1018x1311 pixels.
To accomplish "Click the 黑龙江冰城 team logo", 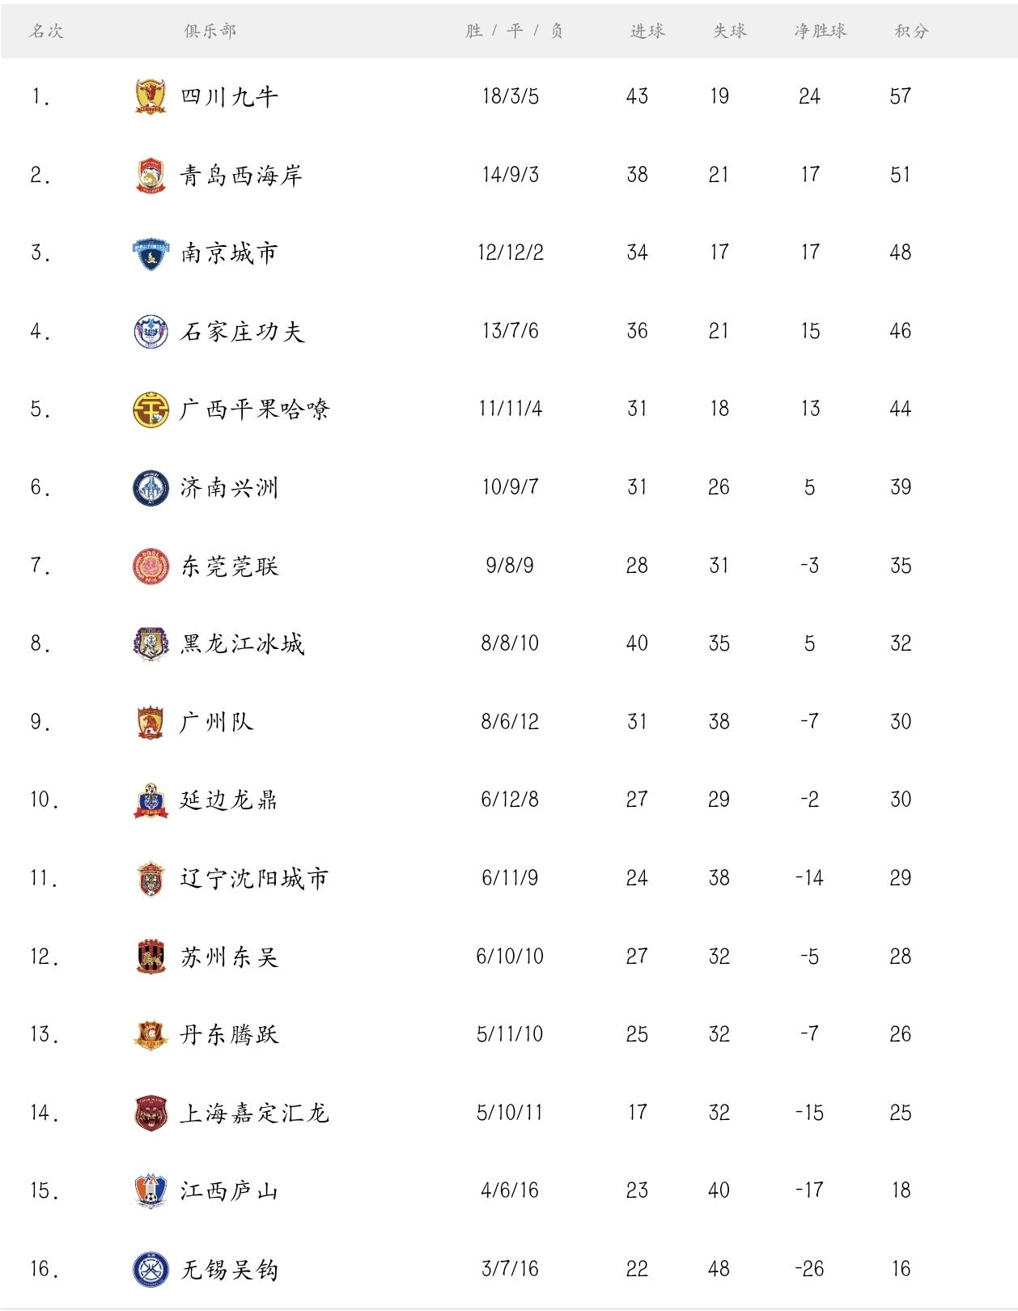I will coord(151,644).
